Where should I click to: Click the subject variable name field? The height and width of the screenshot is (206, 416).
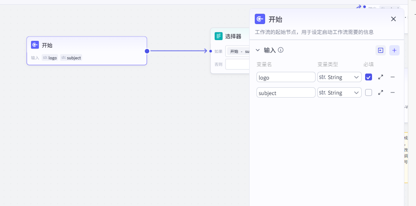[286, 92]
